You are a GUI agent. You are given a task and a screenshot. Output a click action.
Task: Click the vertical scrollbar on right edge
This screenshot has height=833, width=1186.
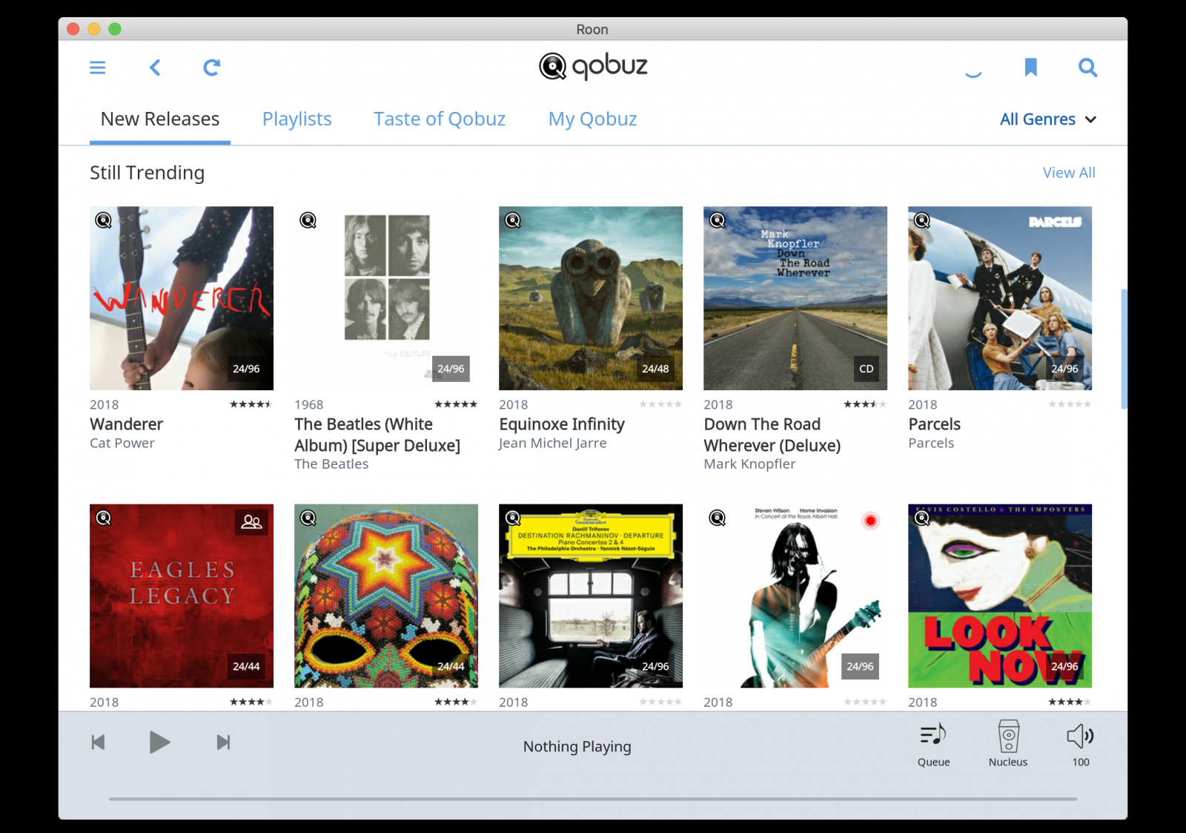coord(1124,349)
